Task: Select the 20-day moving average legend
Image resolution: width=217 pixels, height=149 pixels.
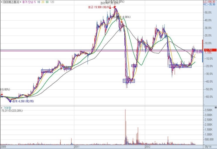Action: [x=43, y=2]
